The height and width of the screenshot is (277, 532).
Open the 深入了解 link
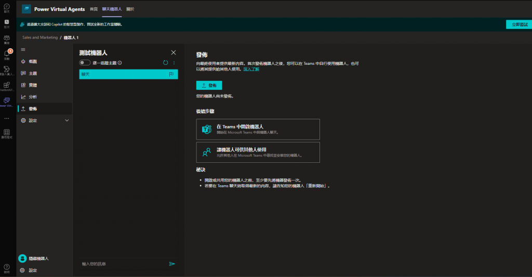251,69
